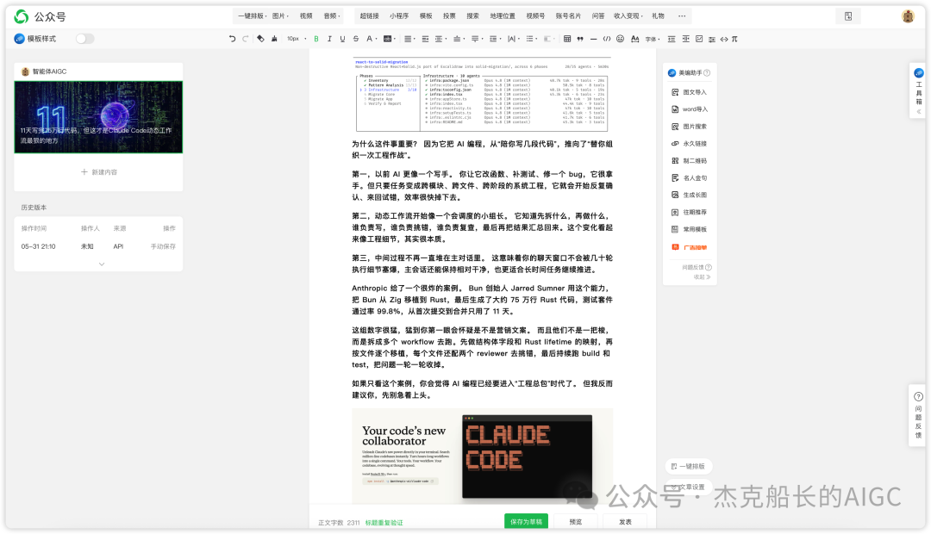Click the 公众号 logo at top left
Screen dimensions: 931x534
(40, 16)
